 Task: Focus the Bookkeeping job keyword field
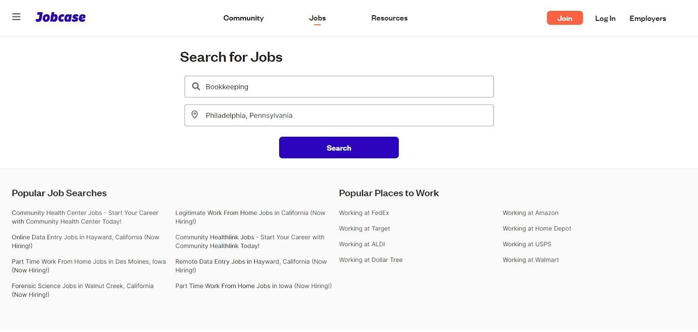pos(339,87)
